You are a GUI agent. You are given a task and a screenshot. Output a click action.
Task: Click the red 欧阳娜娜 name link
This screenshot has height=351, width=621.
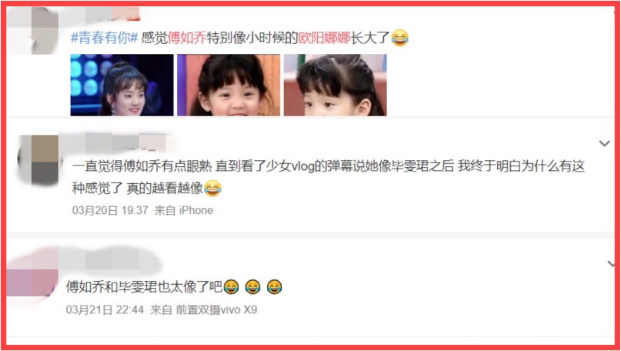click(x=325, y=38)
